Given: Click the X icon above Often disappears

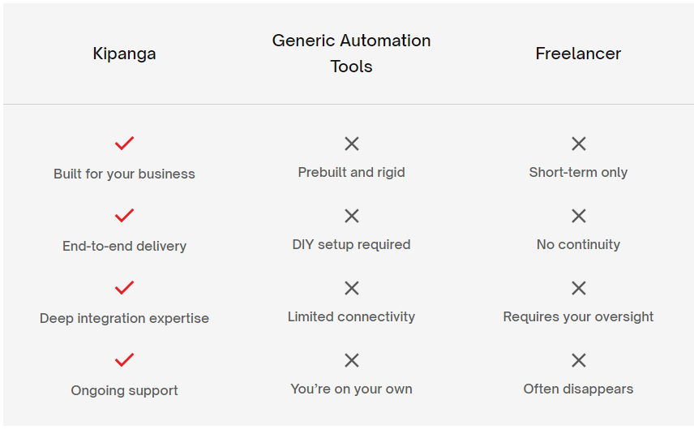Looking at the screenshot, I should point(579,360).
